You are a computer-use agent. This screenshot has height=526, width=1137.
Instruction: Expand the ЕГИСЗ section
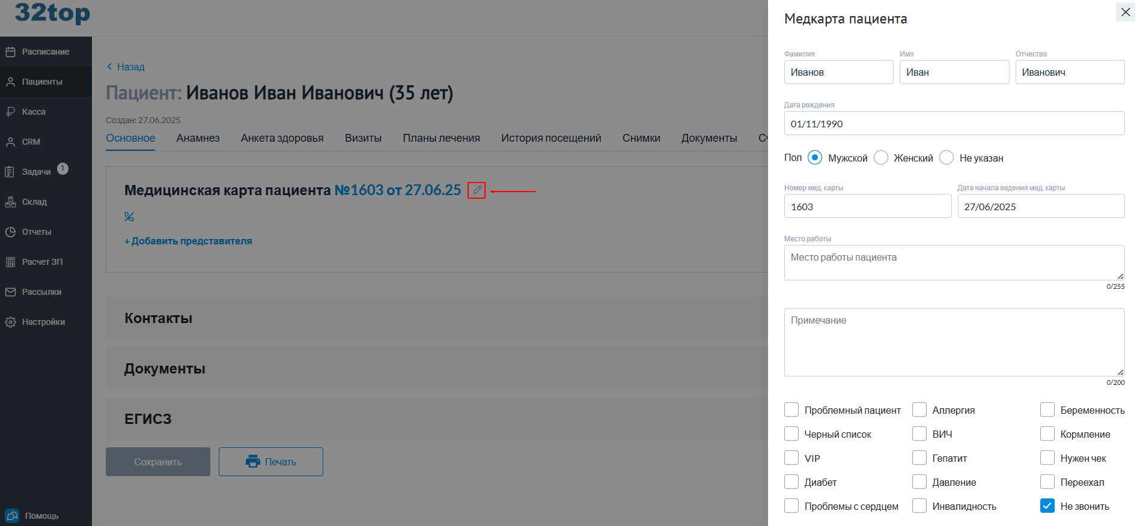click(x=437, y=419)
